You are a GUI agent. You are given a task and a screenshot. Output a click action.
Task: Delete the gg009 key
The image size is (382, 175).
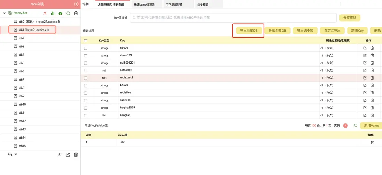point(372,48)
